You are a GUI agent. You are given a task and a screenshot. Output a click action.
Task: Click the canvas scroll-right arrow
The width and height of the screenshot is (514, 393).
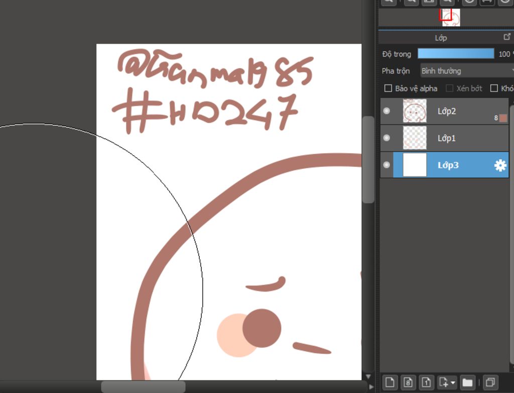(371, 387)
